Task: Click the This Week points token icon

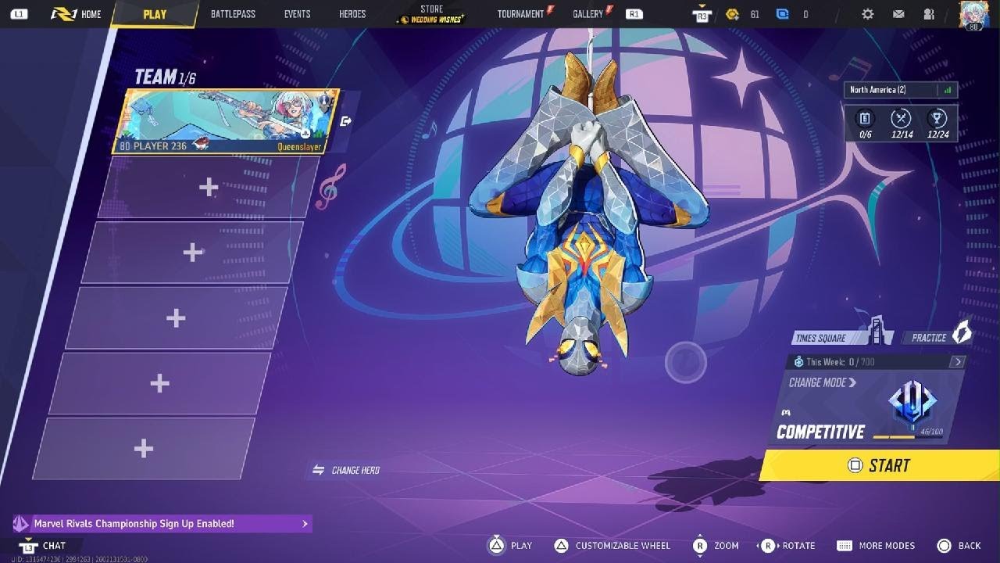Action: tap(798, 362)
